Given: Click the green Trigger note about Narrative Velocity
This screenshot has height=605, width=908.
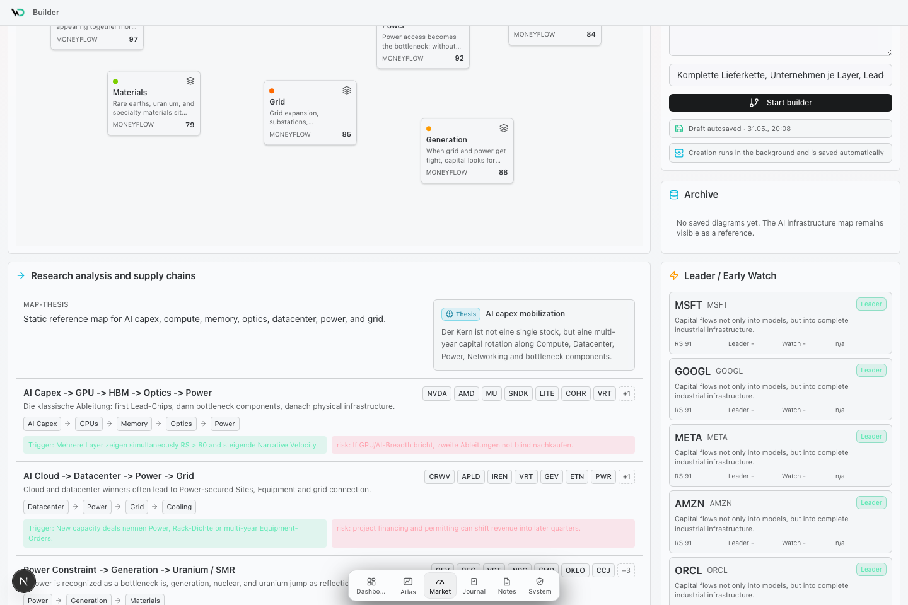Looking at the screenshot, I should [175, 445].
